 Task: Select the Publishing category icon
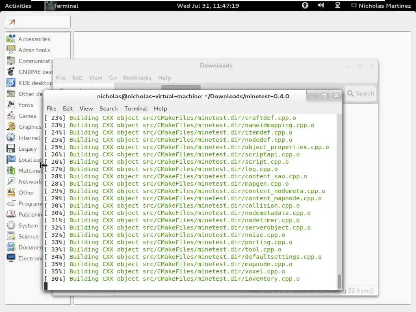point(11,214)
